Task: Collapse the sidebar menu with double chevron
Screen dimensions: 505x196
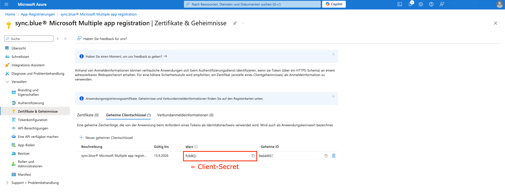Action: (x=66, y=39)
